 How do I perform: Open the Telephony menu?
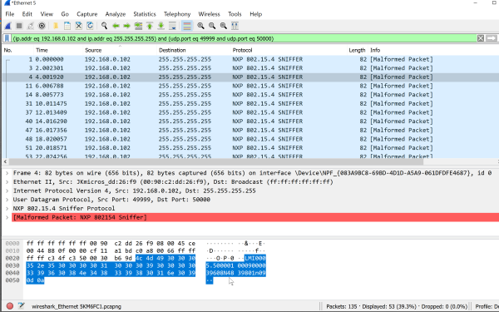177,14
